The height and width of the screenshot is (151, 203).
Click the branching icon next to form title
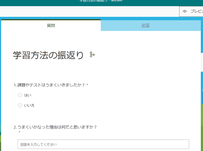pyautogui.click(x=92, y=54)
